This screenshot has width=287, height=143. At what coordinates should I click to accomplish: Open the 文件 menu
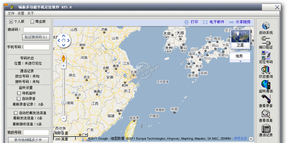click(11, 13)
